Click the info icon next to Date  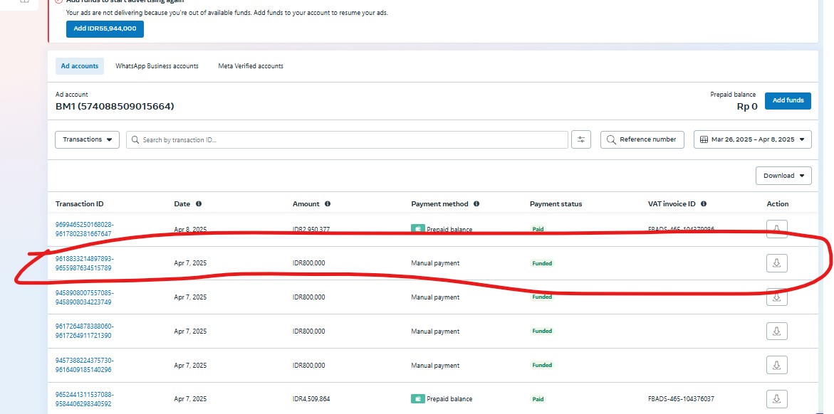click(199, 204)
